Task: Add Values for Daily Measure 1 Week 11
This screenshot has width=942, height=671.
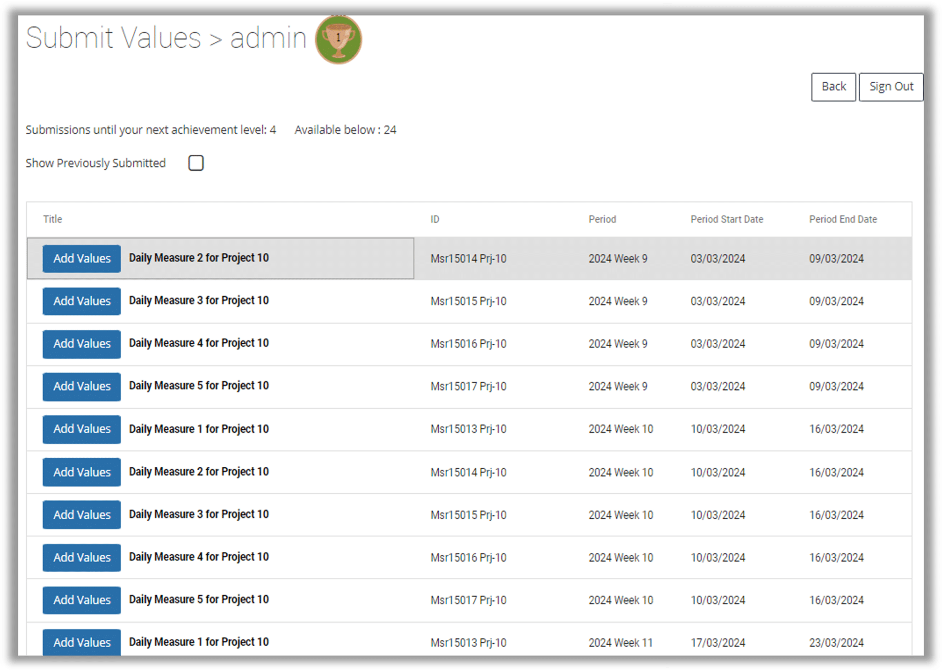Action: (x=82, y=643)
